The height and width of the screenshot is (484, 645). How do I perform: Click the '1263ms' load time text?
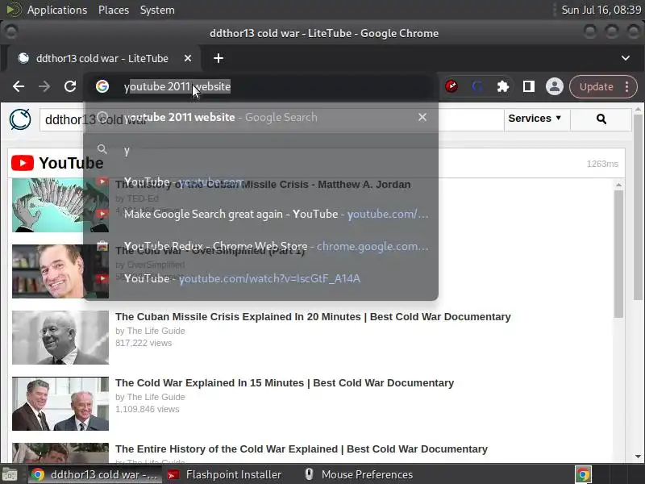point(602,164)
